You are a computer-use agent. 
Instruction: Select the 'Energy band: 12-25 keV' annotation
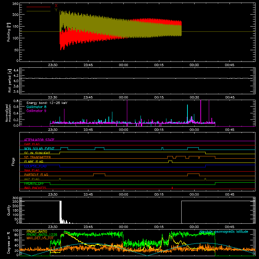[47, 103]
